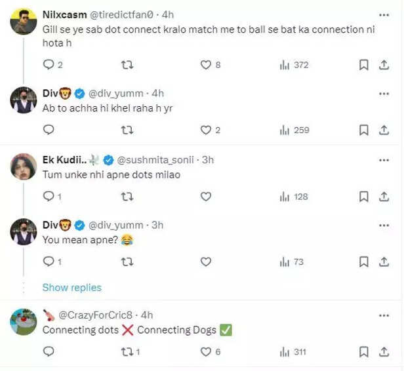Open more options on Nilxcasm's tweet
404x371 pixels.
pyautogui.click(x=384, y=14)
